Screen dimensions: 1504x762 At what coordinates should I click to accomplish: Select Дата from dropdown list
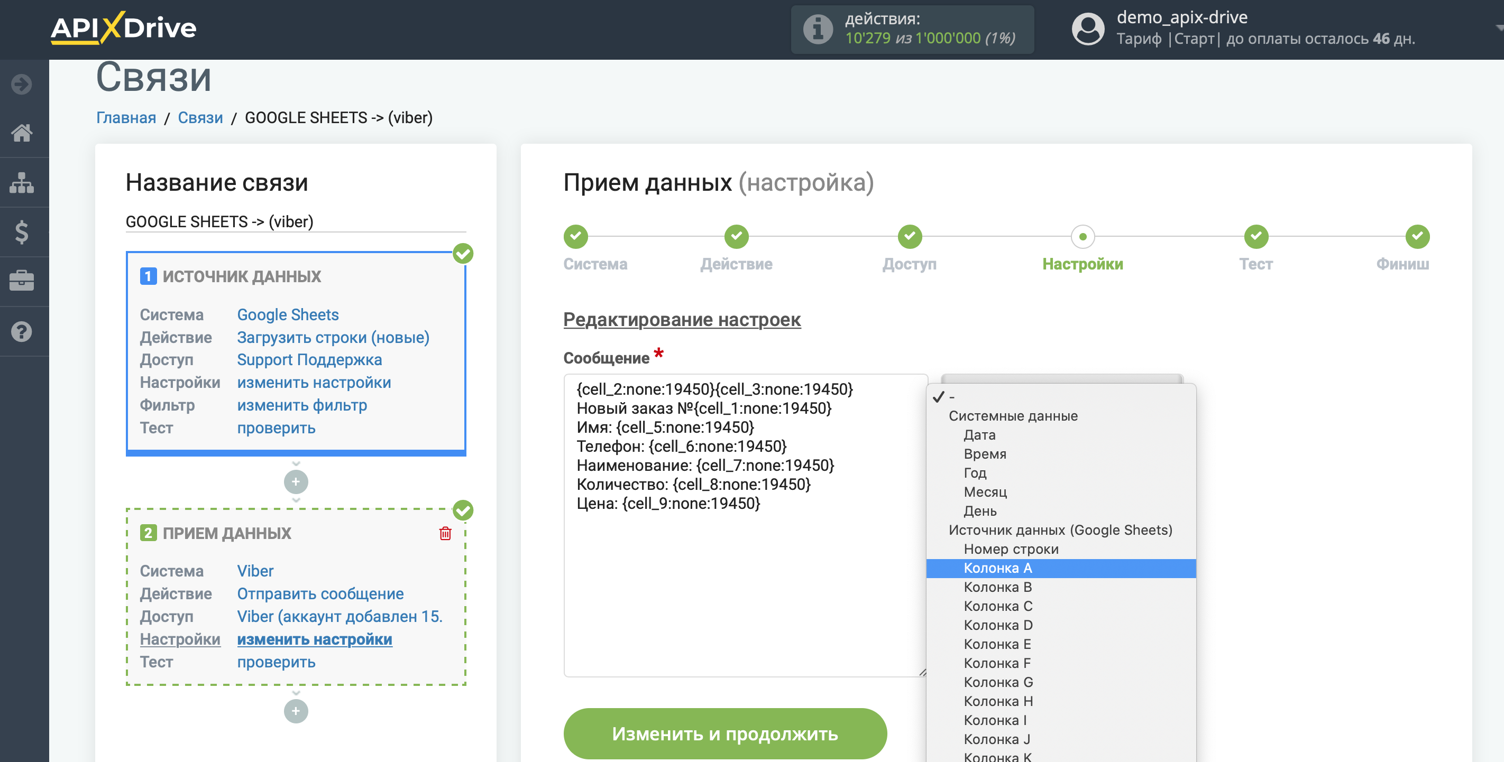coord(1061,435)
